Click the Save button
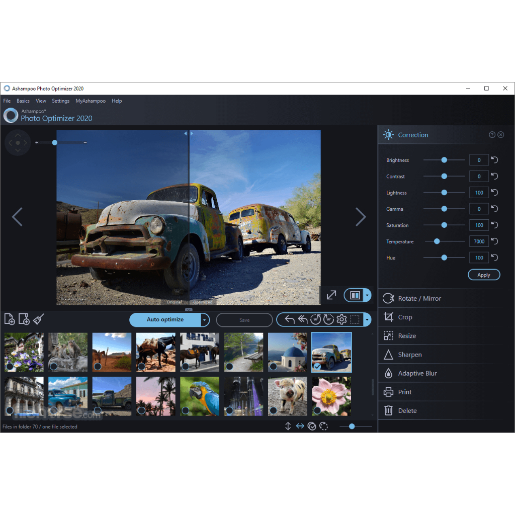Screen dimensions: 515x515 click(x=244, y=320)
